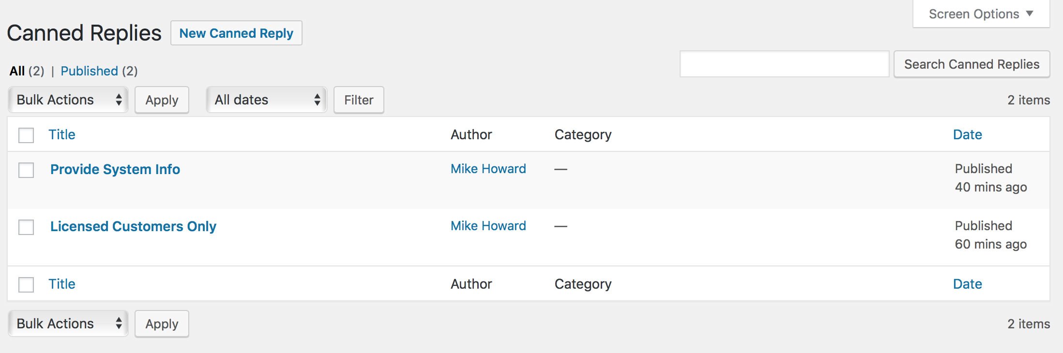Open the Screen Options panel
The height and width of the screenshot is (353, 1063).
coord(981,14)
